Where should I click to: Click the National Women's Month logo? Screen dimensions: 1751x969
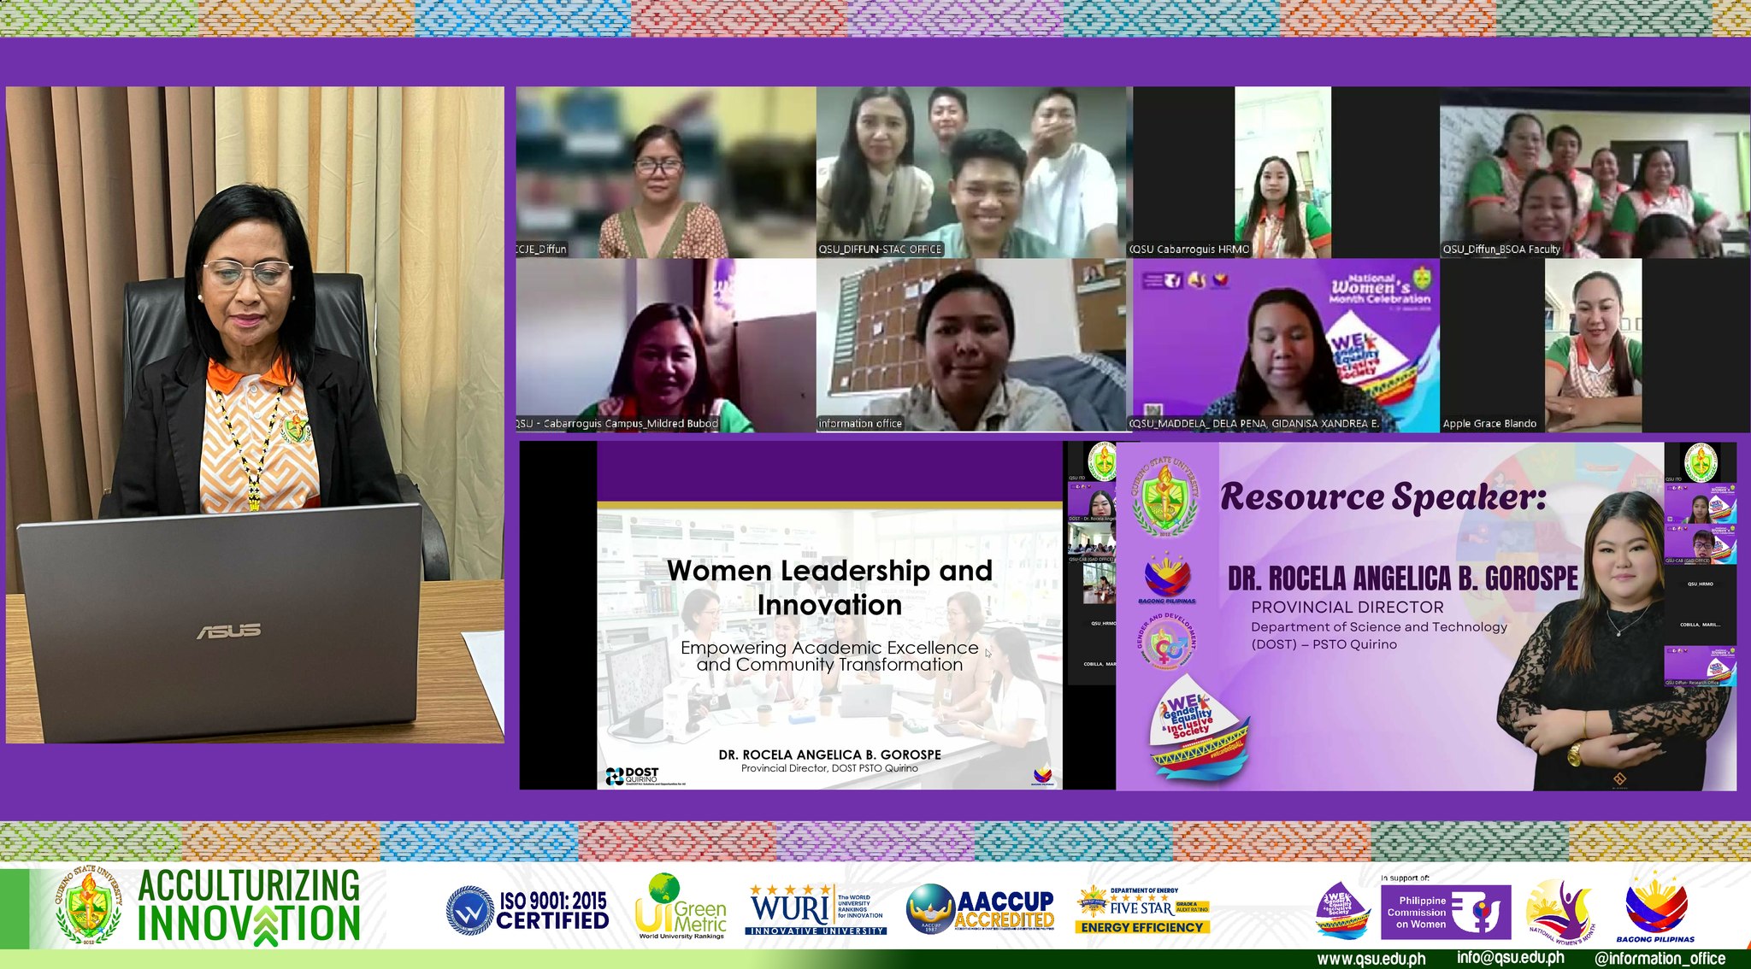(1559, 912)
